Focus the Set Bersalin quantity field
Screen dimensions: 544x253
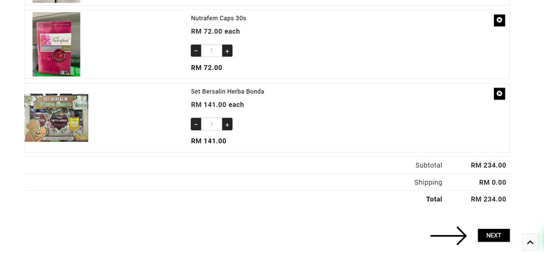pos(212,124)
